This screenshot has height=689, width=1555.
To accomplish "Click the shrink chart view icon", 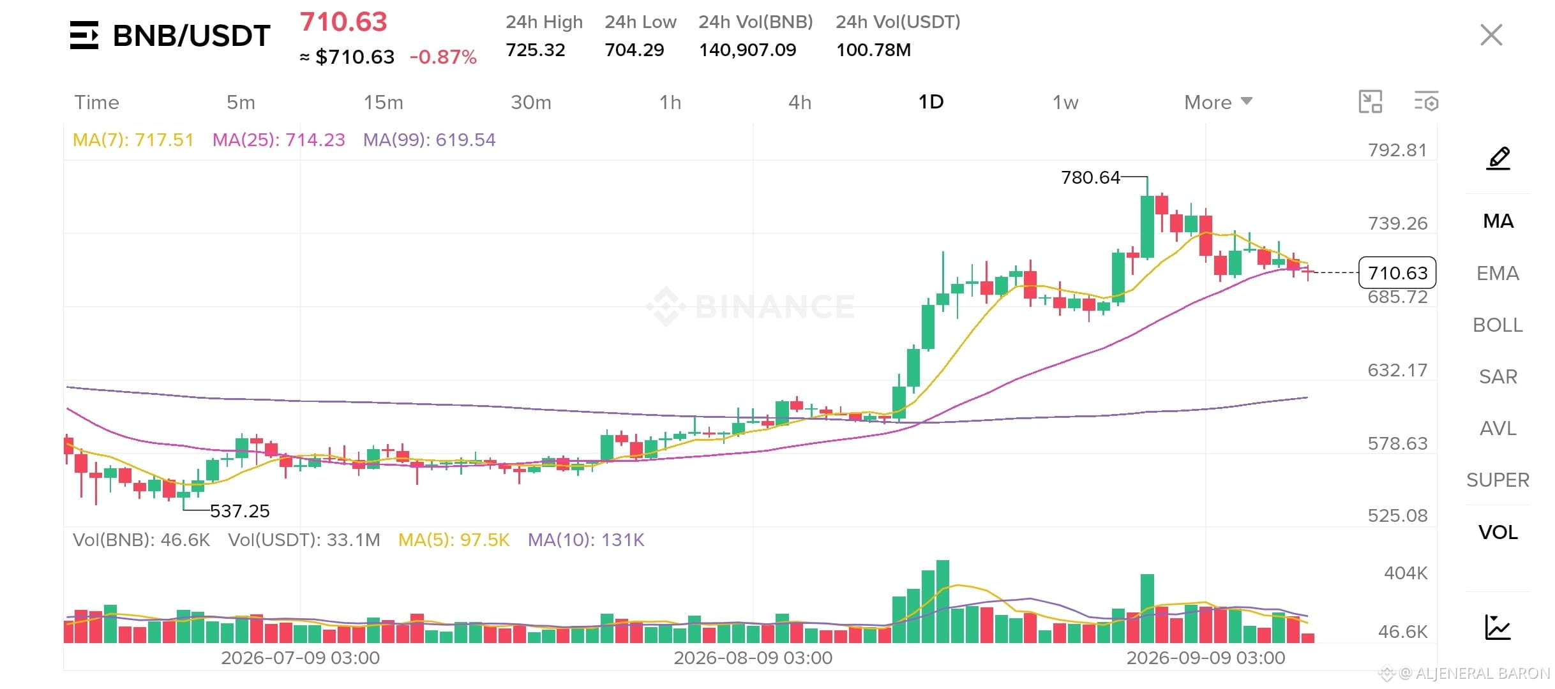I will coord(1370,102).
